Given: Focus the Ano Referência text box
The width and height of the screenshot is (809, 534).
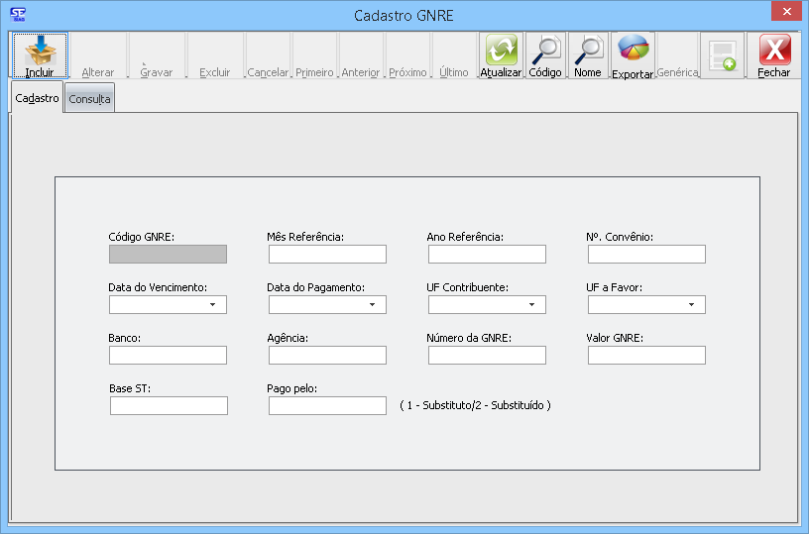Looking at the screenshot, I should click(487, 255).
